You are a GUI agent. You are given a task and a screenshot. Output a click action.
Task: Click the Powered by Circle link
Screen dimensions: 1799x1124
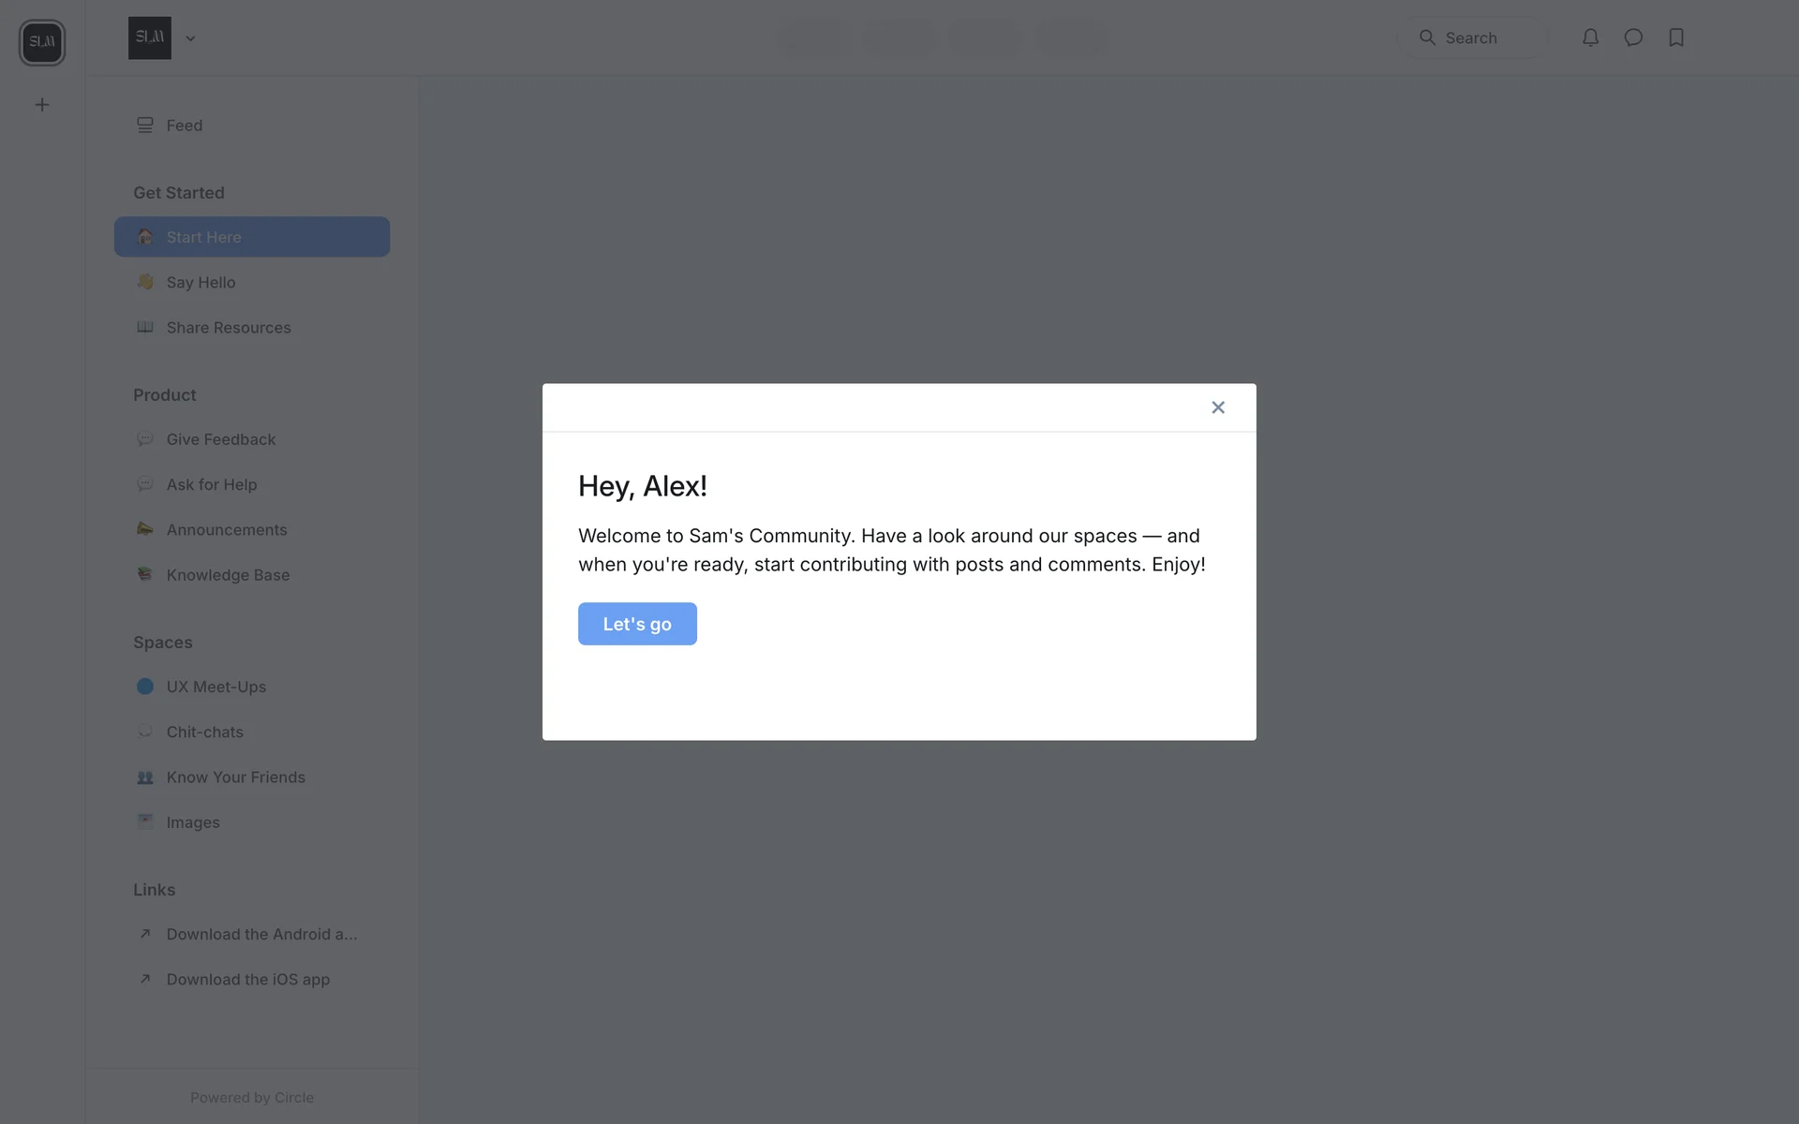(x=251, y=1097)
